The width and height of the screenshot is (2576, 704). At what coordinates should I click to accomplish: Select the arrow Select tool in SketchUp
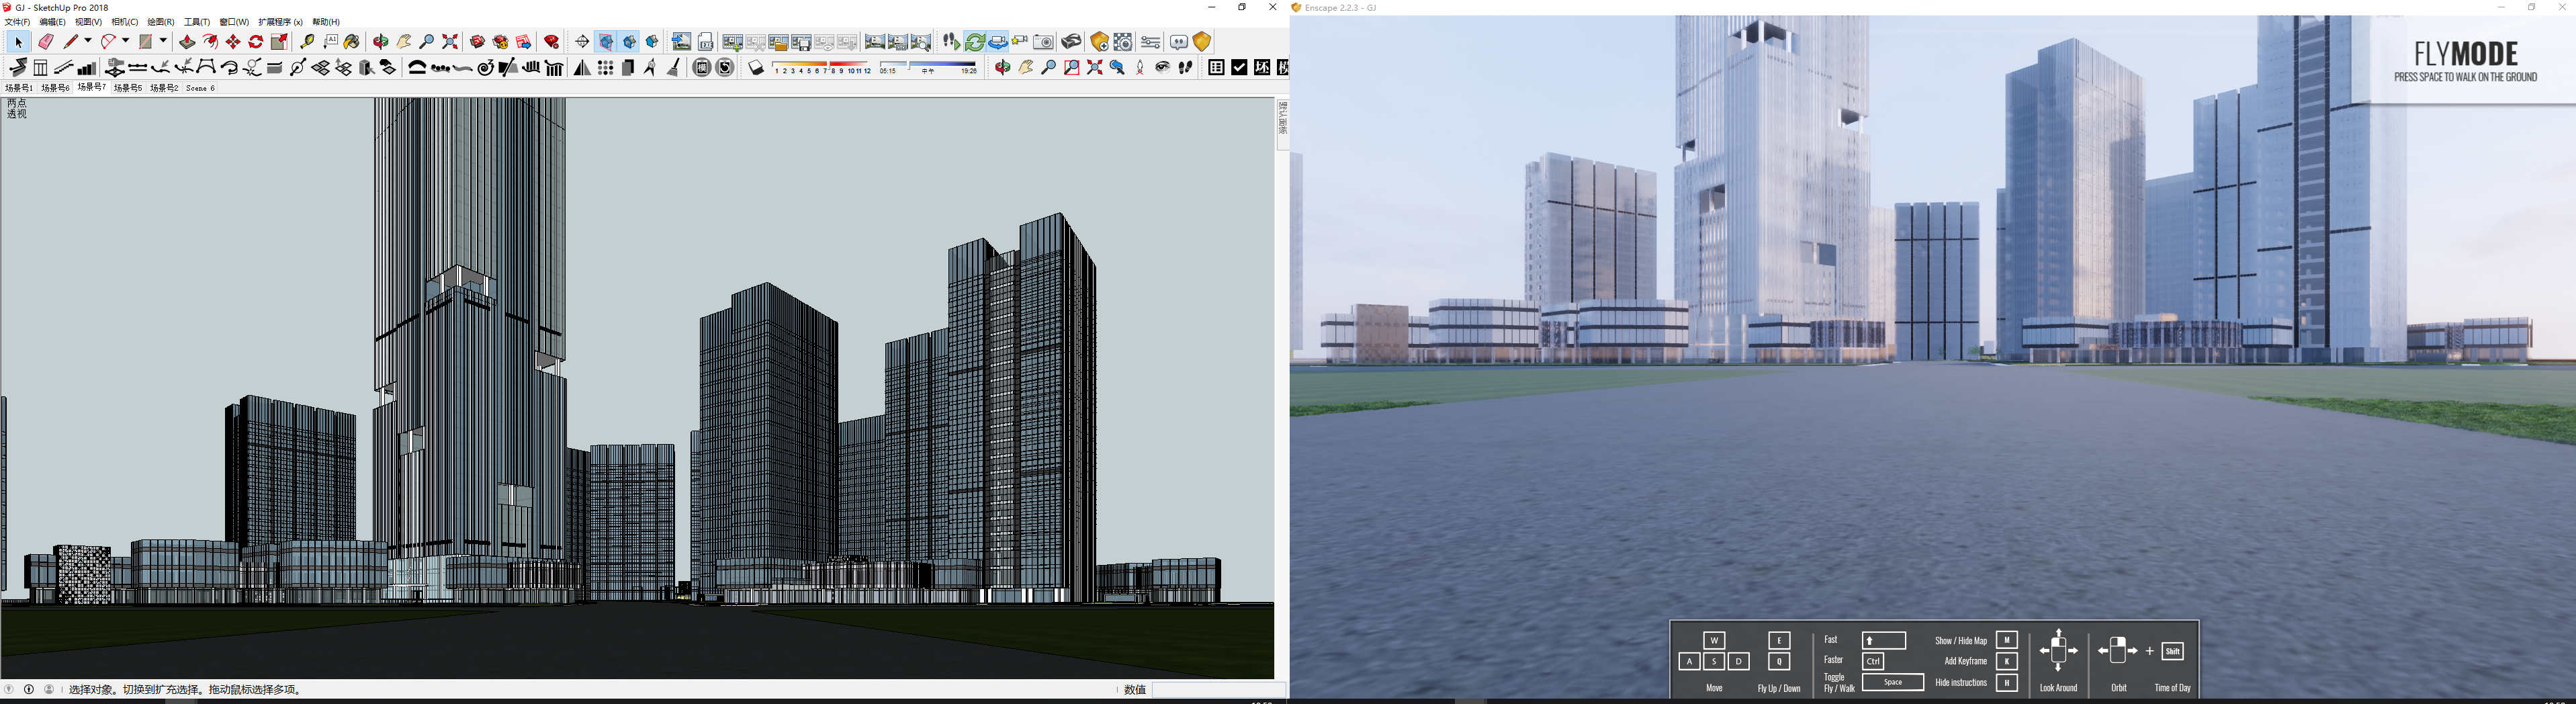(x=18, y=42)
